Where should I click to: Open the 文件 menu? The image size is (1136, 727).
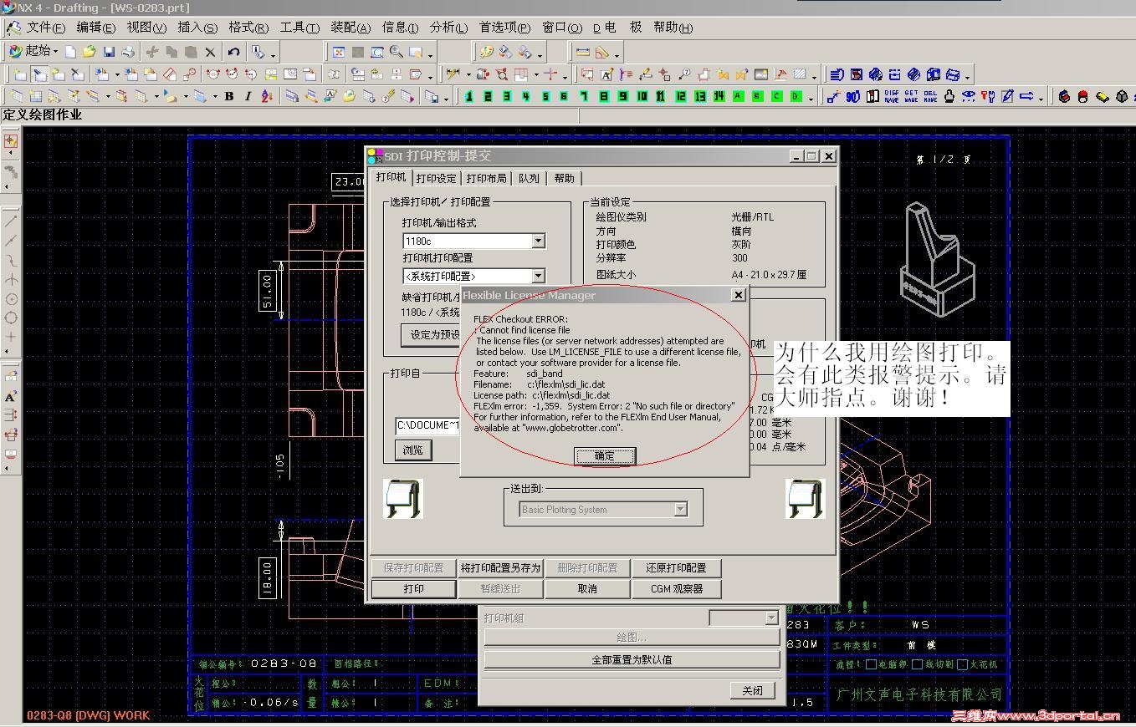(45, 28)
